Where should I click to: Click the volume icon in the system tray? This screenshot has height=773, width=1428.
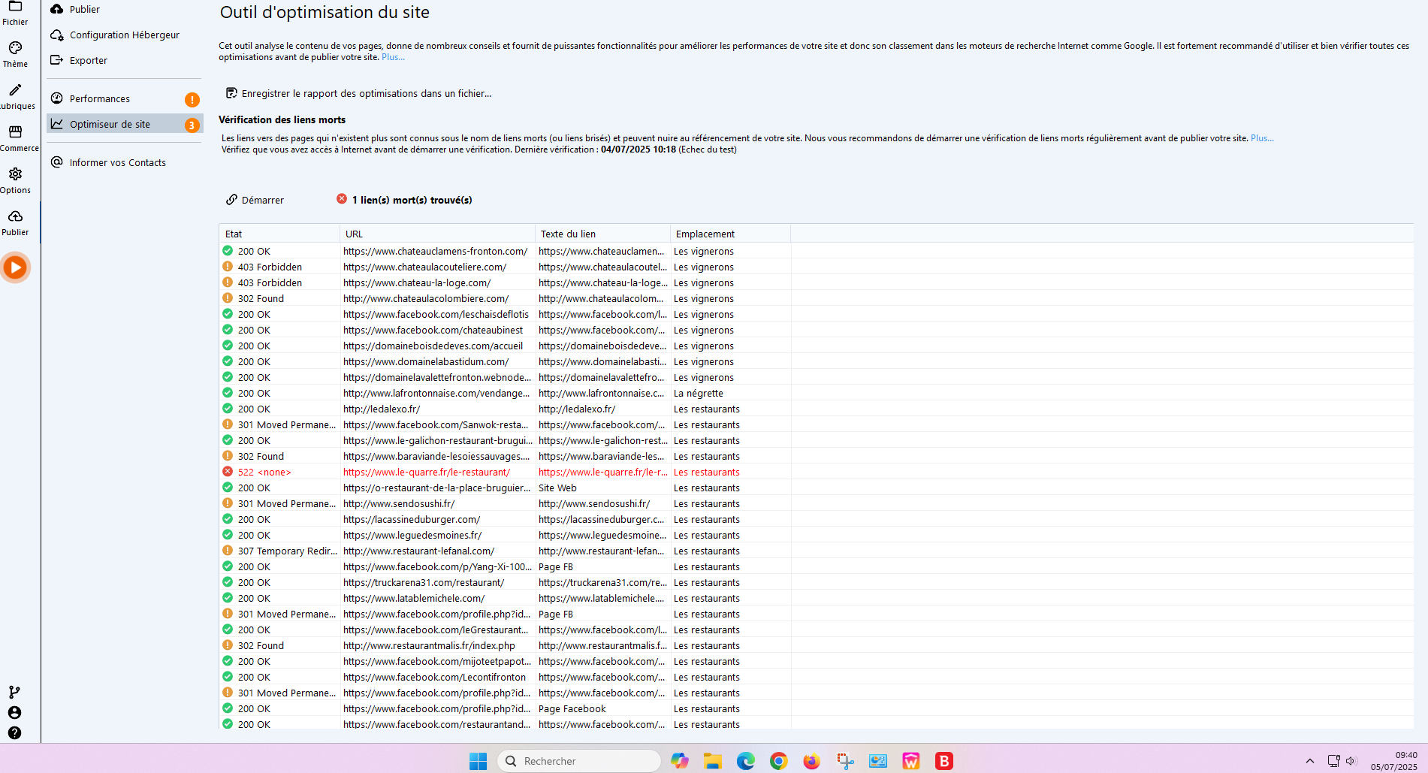1351,761
